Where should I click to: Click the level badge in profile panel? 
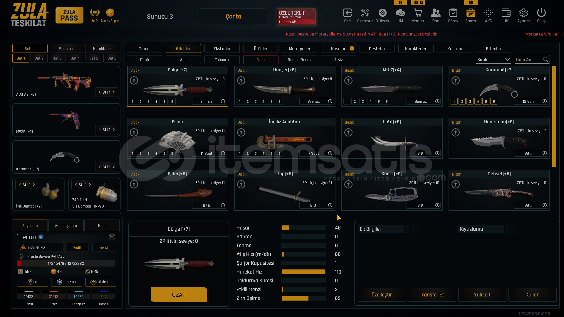[112, 237]
